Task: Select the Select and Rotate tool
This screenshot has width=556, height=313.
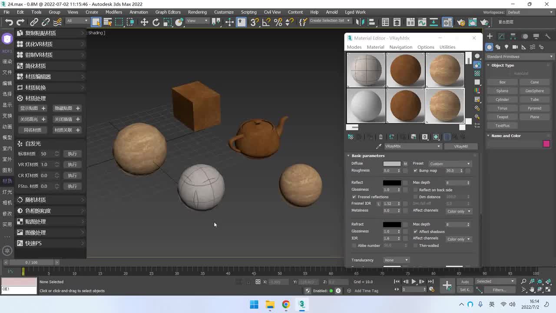Action: (x=156, y=22)
